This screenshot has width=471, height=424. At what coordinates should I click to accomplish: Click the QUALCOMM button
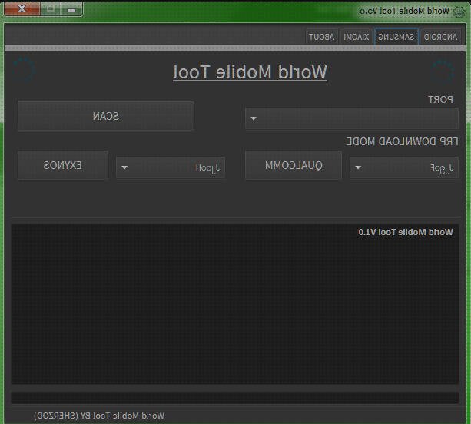294,166
